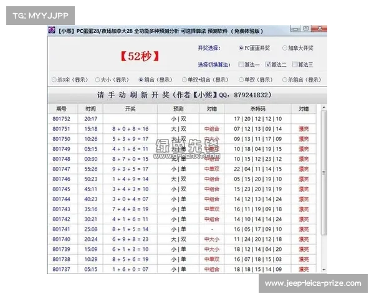Click the 预测 column header

point(178,109)
